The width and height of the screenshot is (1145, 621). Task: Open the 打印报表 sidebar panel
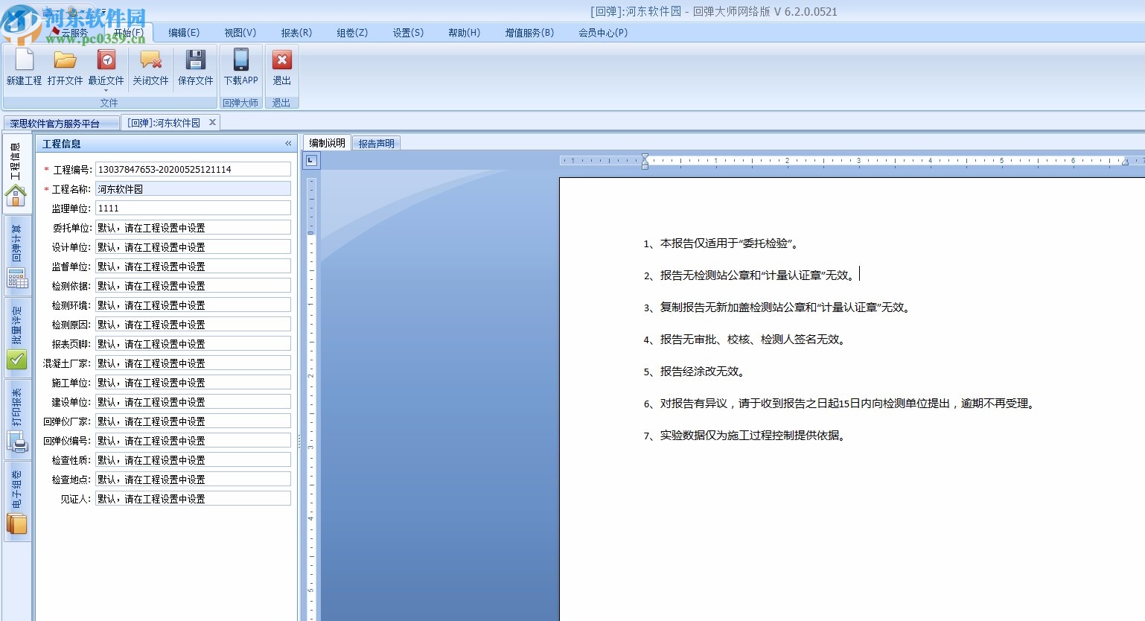(x=16, y=418)
